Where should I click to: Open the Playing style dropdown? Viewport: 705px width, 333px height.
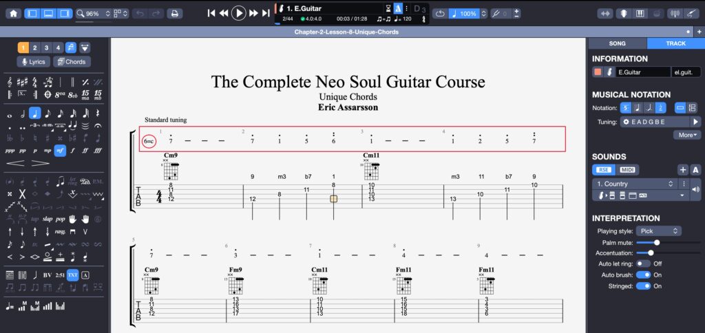[x=658, y=231]
